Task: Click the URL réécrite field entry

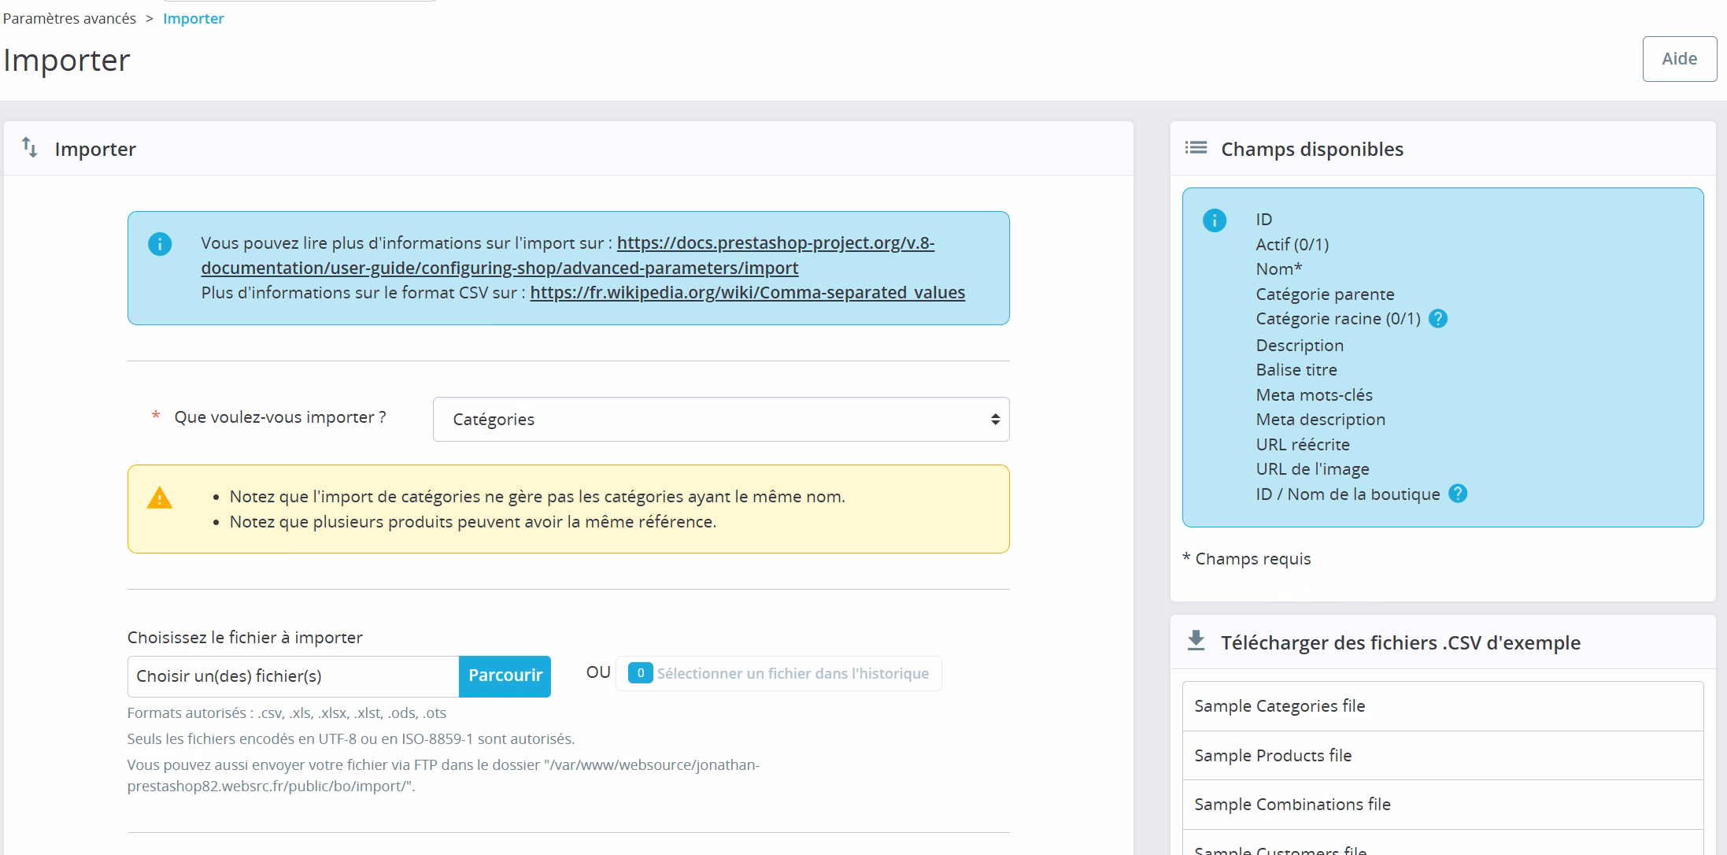Action: (1303, 445)
